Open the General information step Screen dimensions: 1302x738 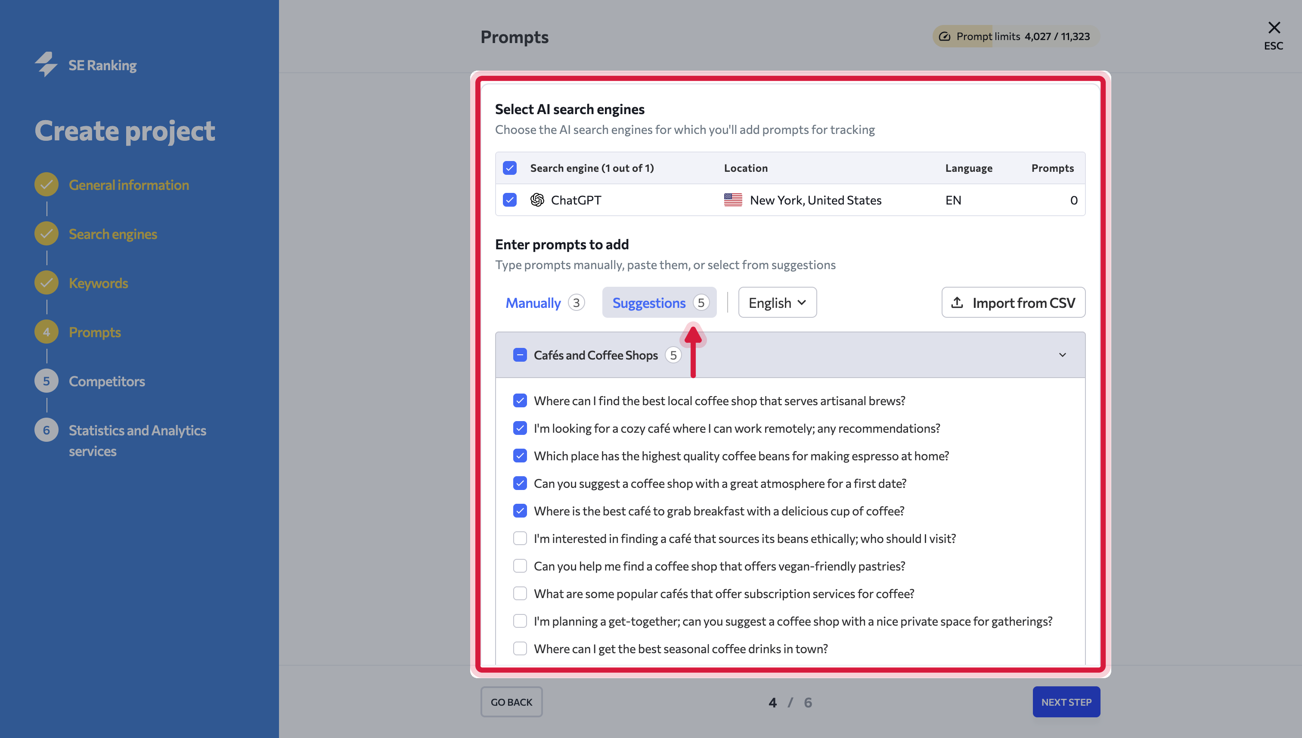129,185
